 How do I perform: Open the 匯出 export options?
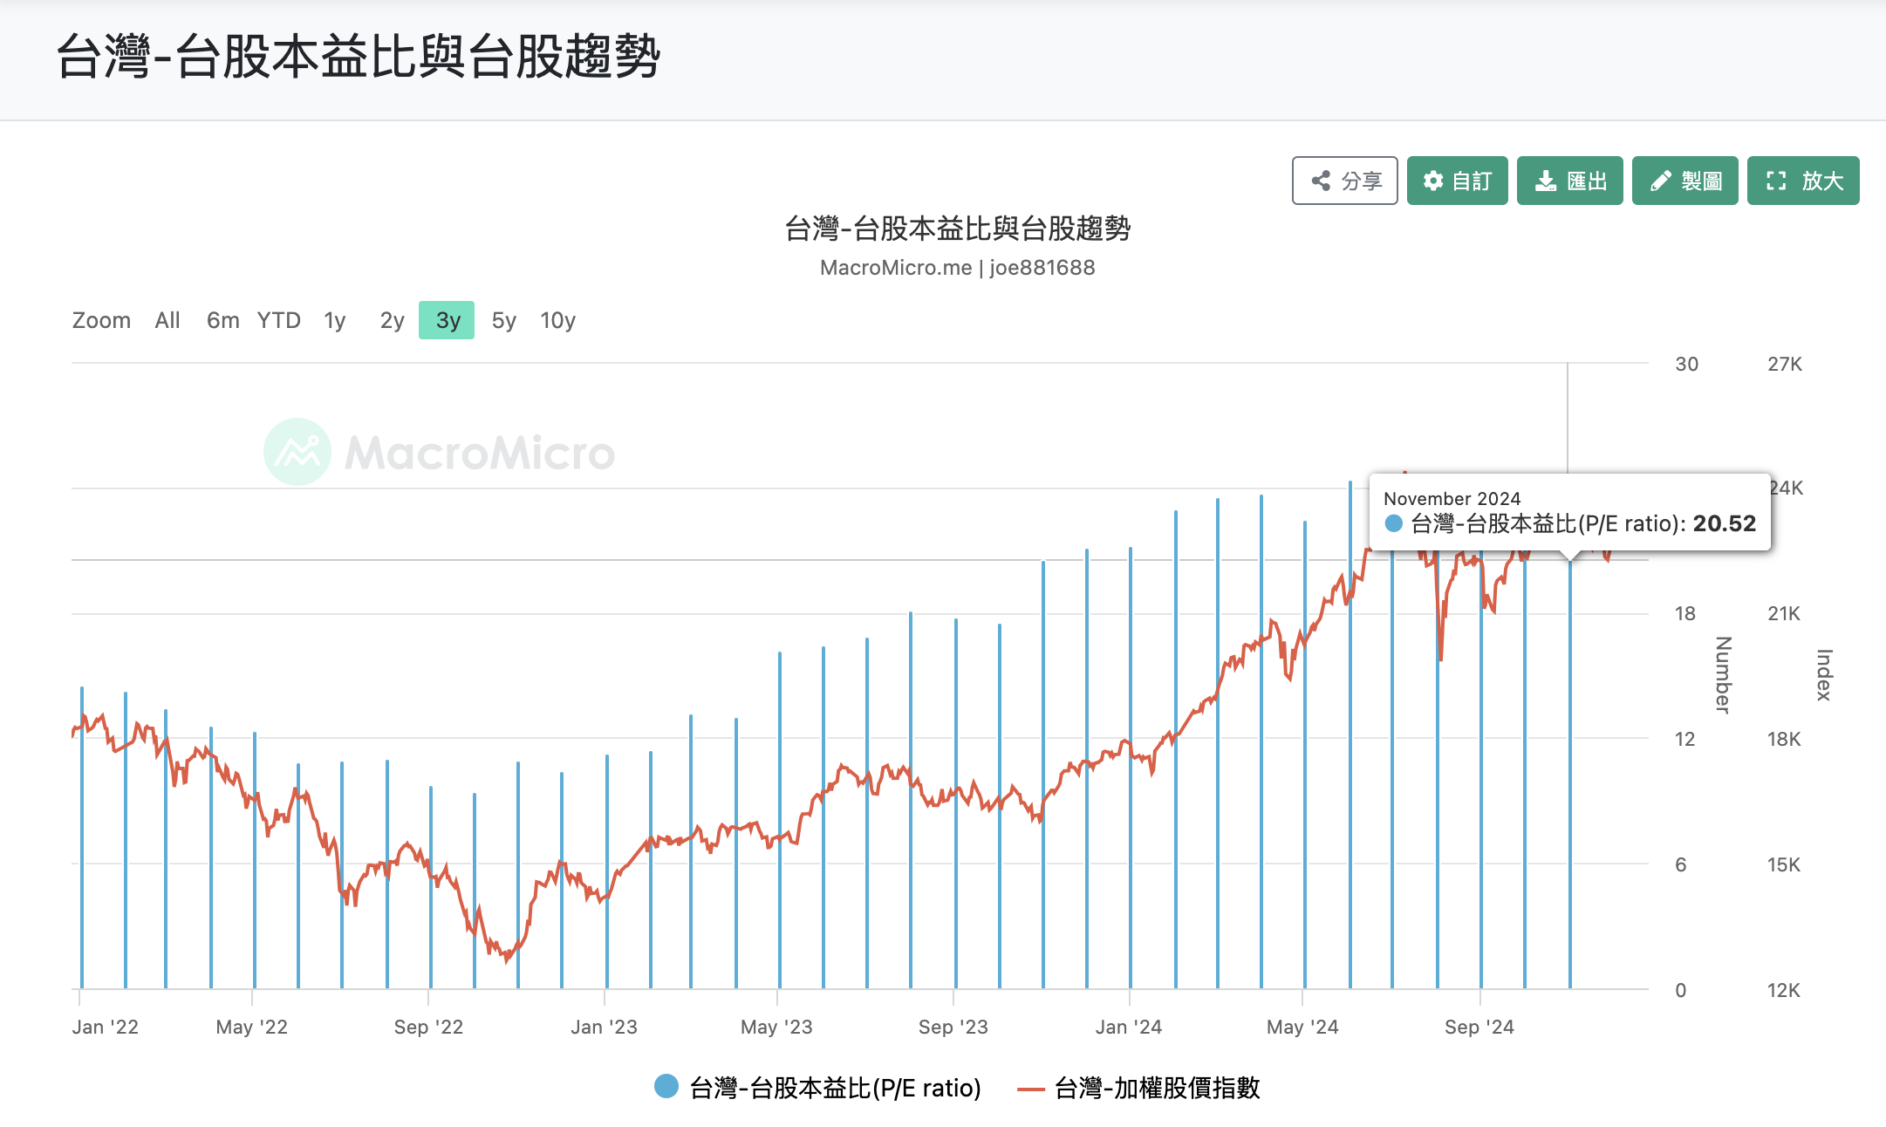(1569, 181)
